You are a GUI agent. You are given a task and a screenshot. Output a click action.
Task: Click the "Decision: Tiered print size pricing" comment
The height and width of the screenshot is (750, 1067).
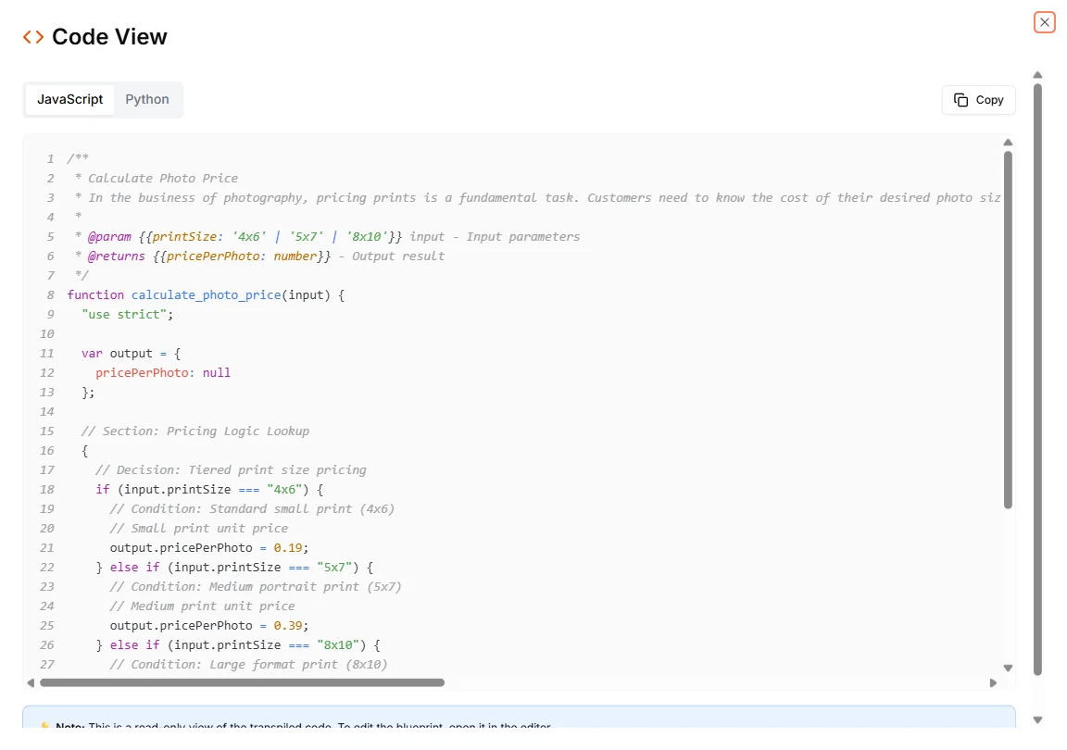231,470
